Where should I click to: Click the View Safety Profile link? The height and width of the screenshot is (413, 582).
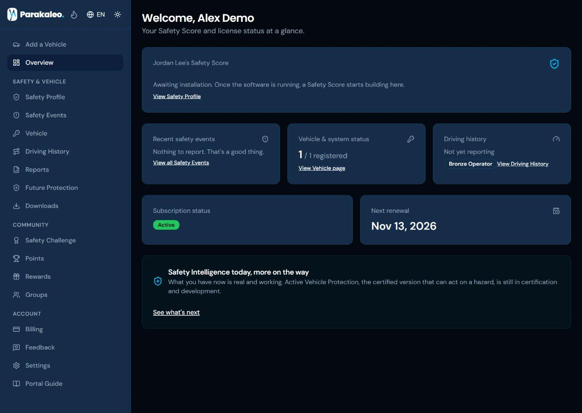[x=177, y=96]
